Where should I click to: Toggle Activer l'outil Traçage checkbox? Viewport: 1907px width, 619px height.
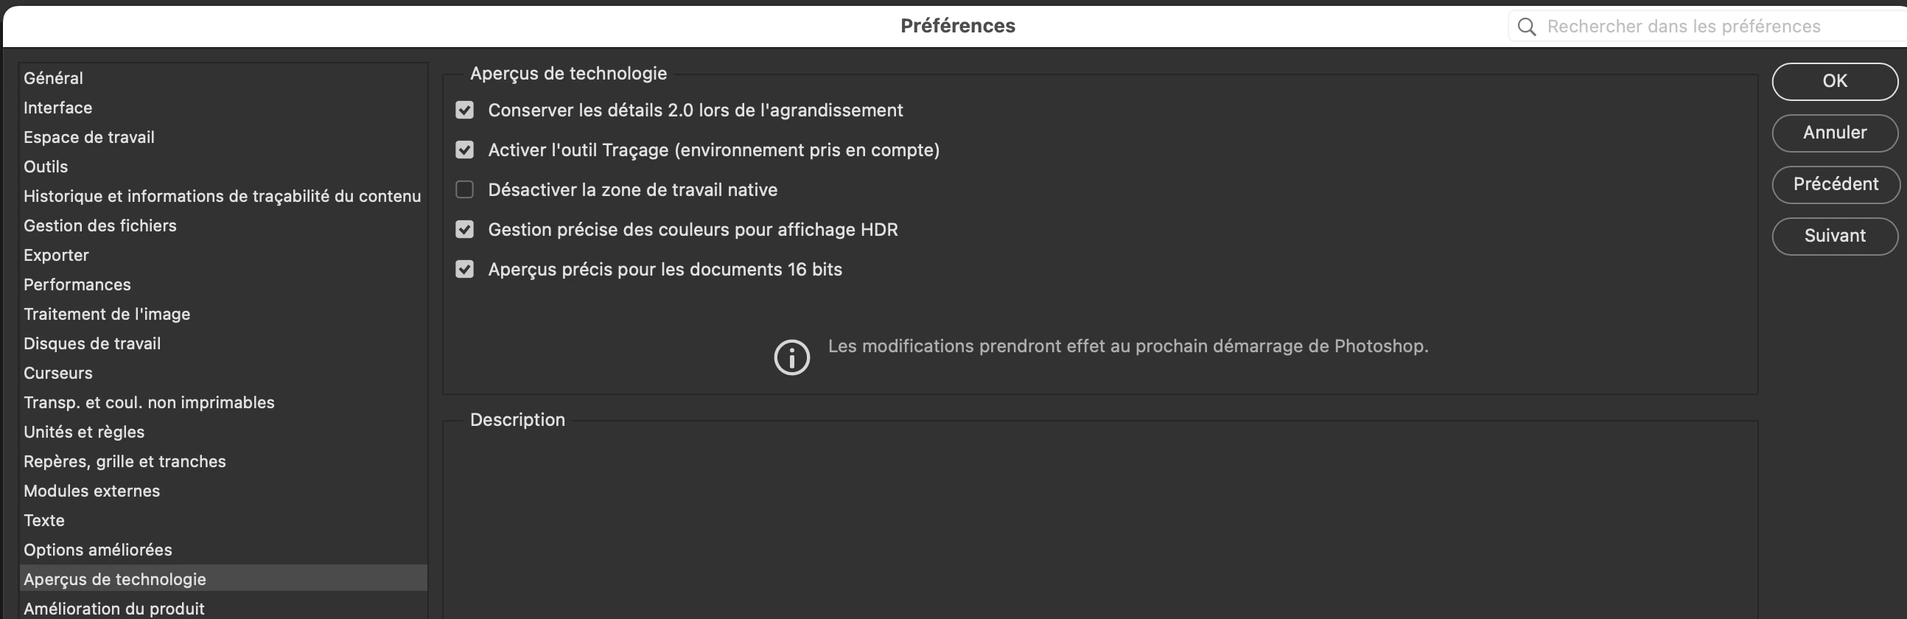click(464, 150)
